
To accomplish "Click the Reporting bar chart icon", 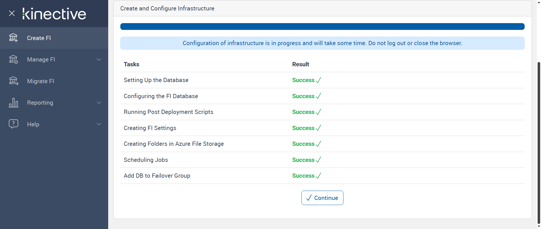I will (x=13, y=103).
